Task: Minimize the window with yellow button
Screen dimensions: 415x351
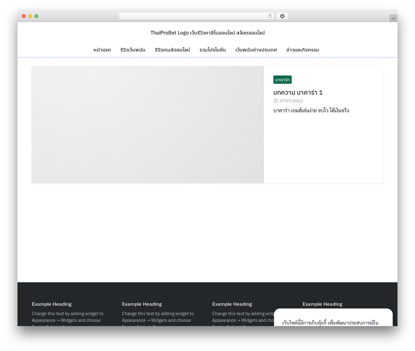Action: click(30, 16)
